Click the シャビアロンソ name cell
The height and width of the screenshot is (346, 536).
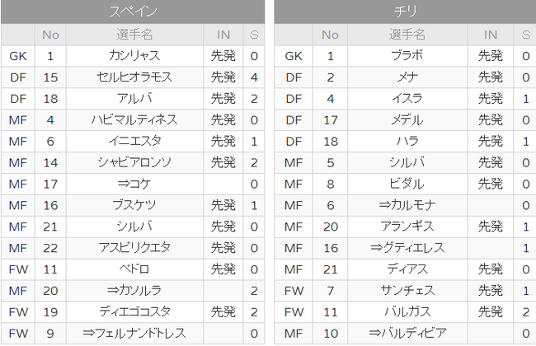pos(134,162)
